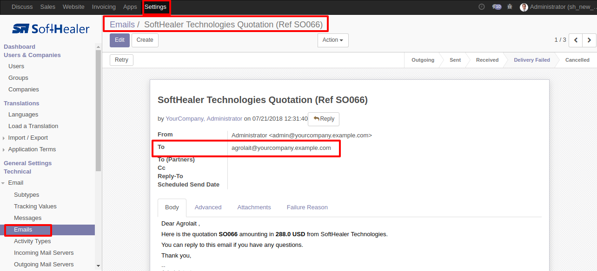Open the Action dropdown
597x271 pixels.
click(x=333, y=40)
